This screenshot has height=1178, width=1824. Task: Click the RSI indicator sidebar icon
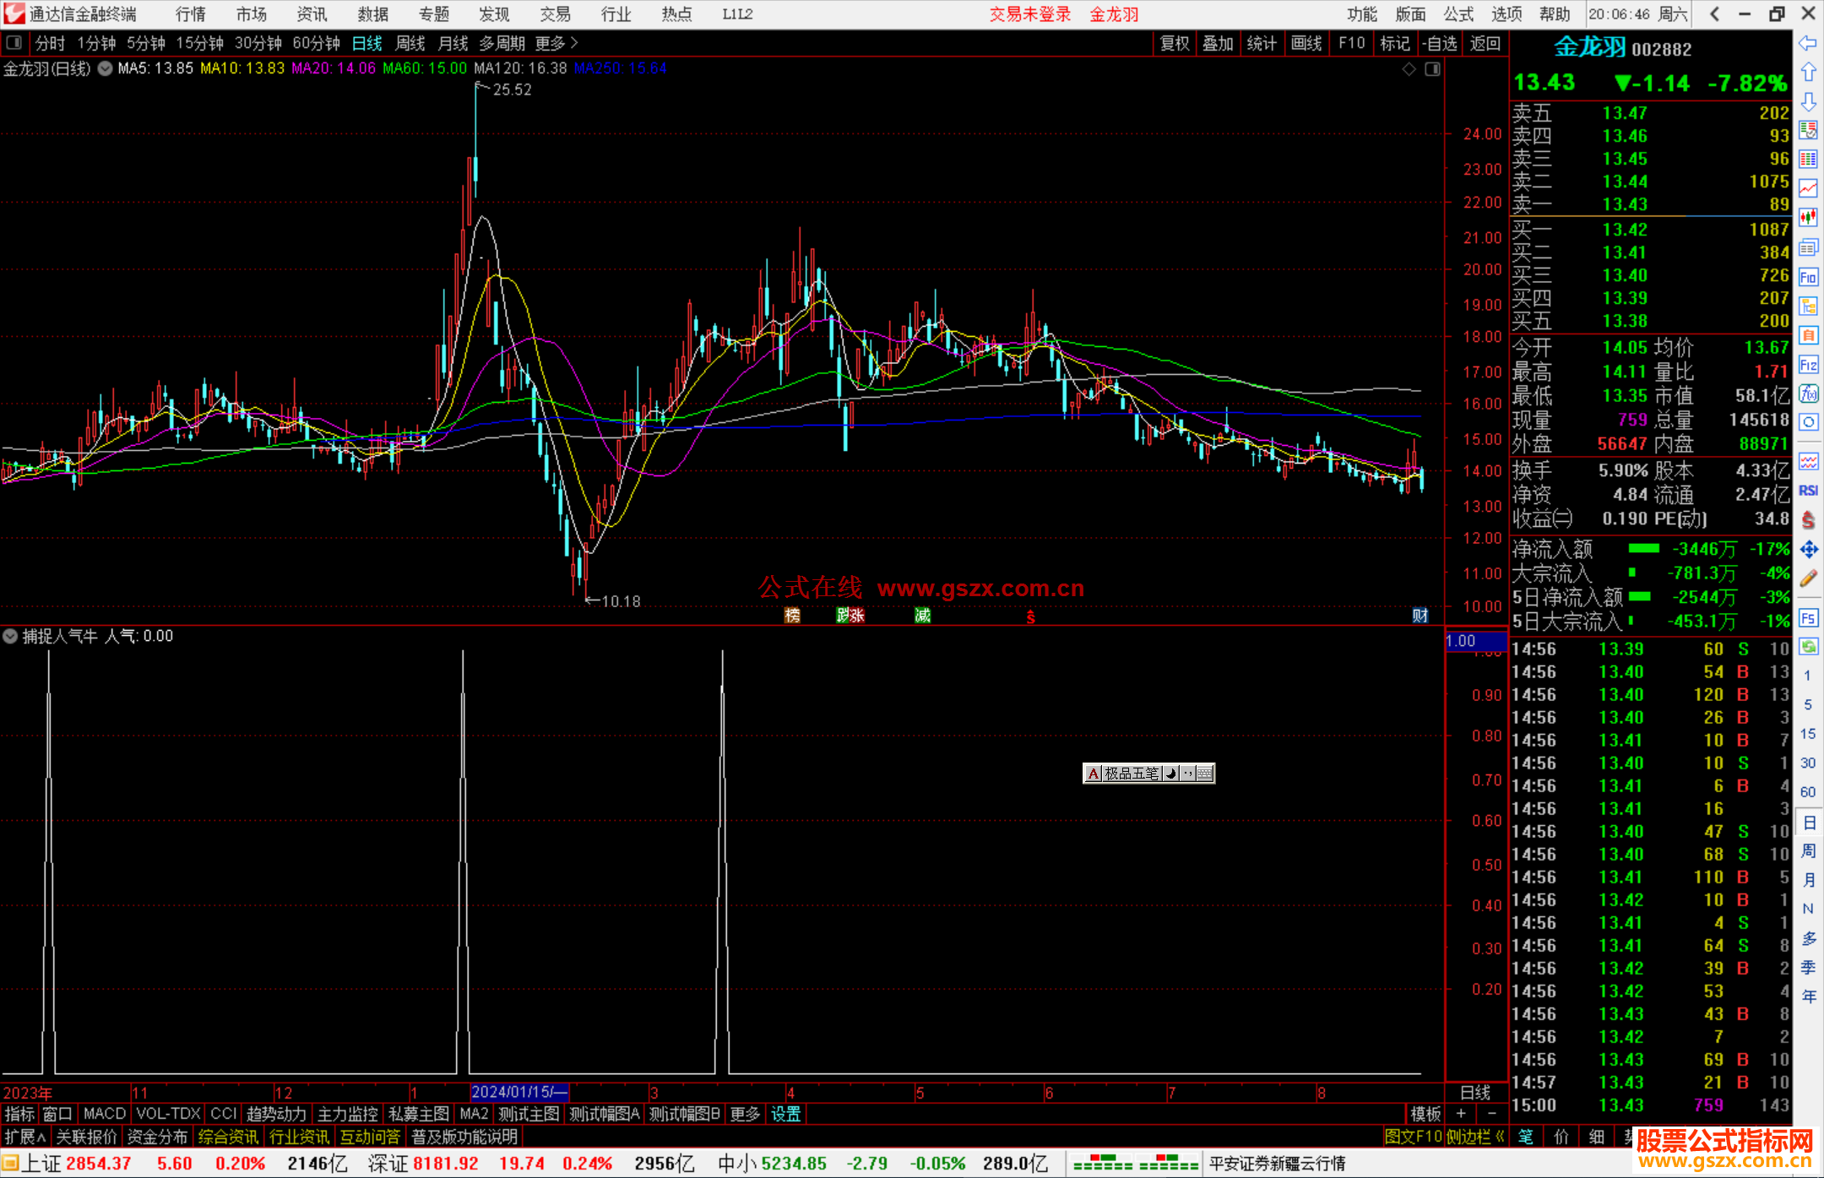pyautogui.click(x=1808, y=491)
